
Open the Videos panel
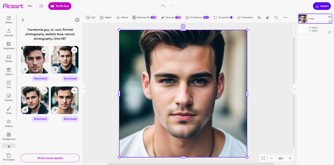tap(9, 72)
